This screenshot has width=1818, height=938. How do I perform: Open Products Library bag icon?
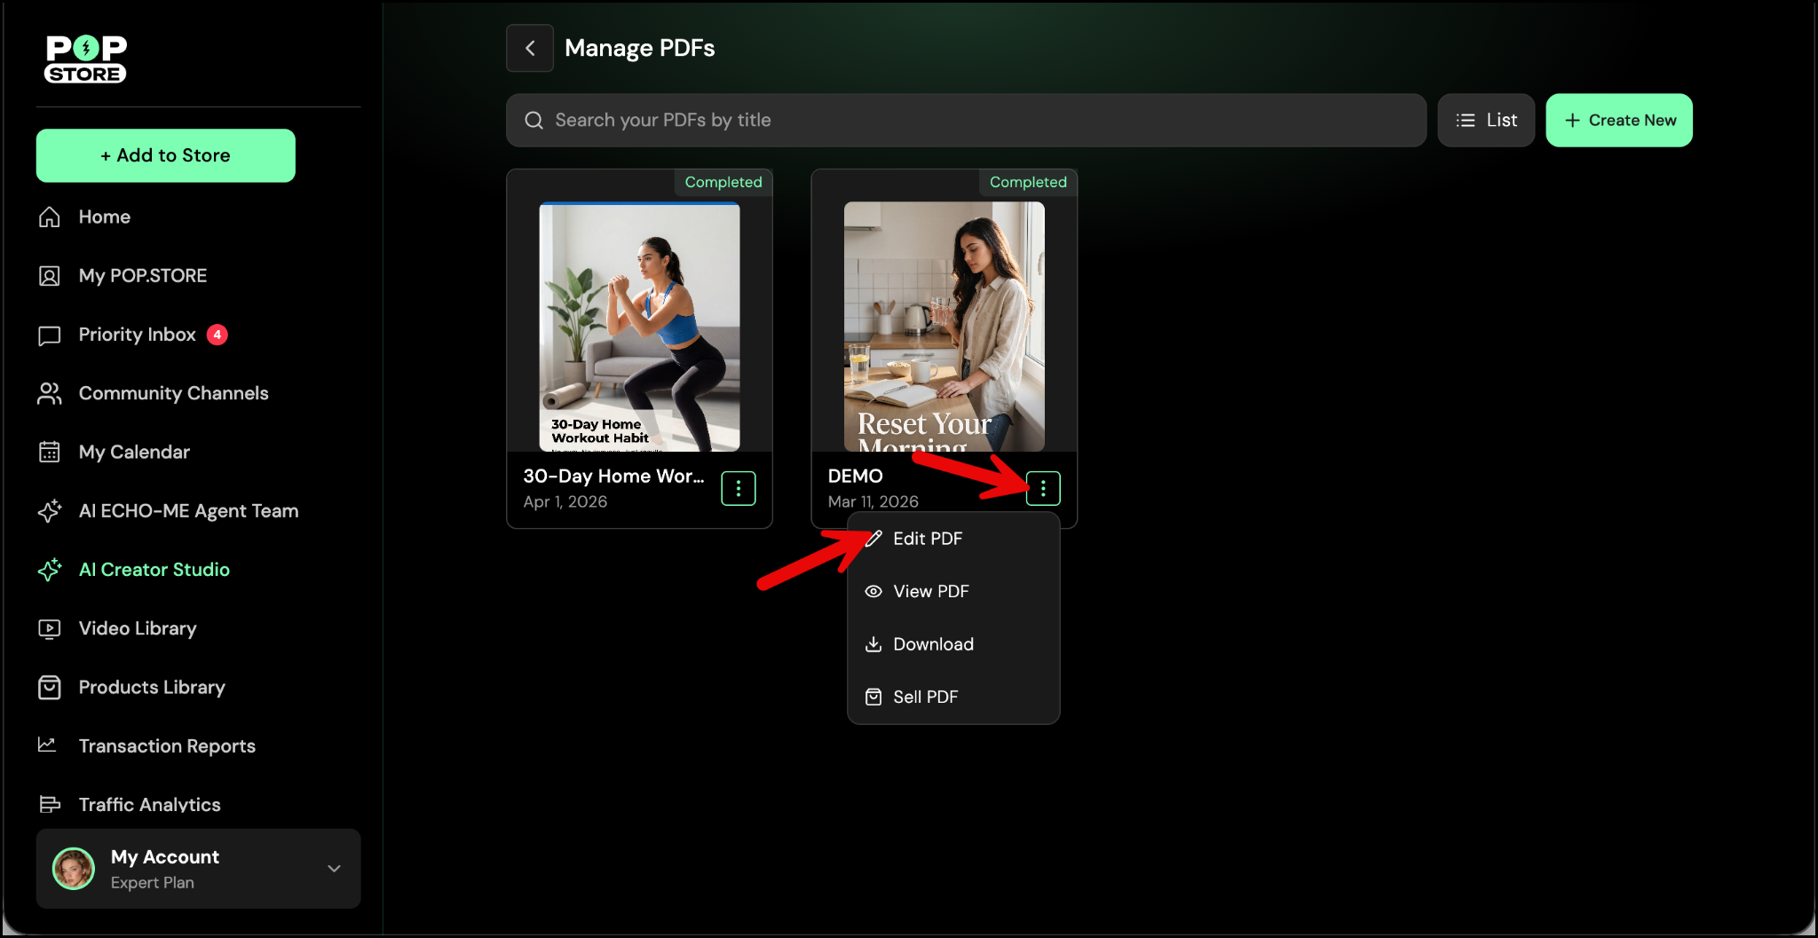coord(50,688)
